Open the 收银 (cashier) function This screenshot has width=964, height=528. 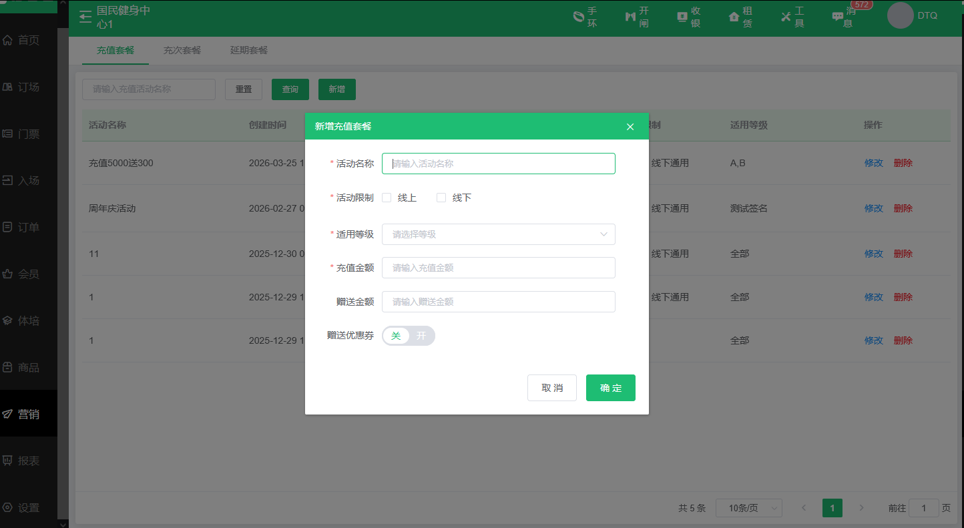(688, 17)
